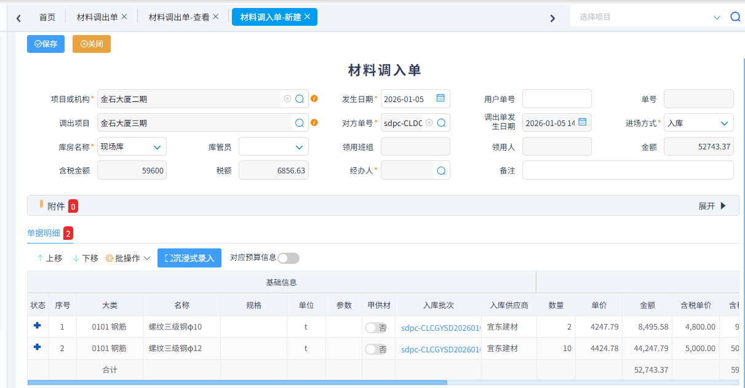Expand the 附件 section

712,206
